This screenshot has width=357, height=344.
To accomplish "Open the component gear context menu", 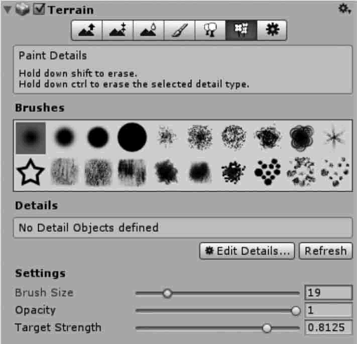I will click(344, 9).
